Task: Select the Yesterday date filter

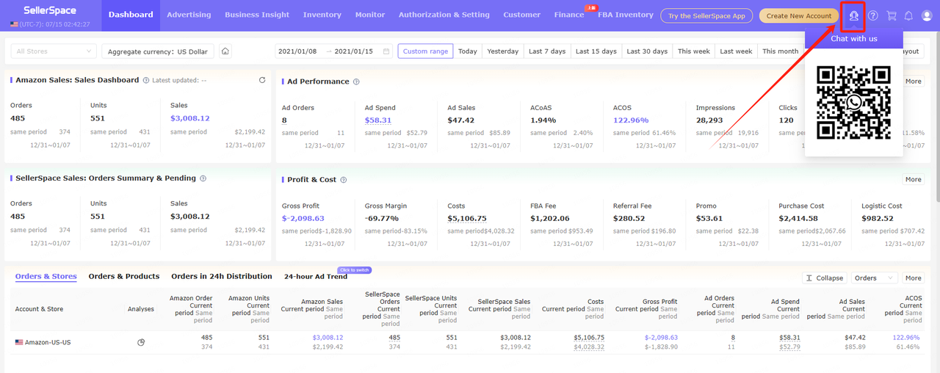Action: point(503,51)
